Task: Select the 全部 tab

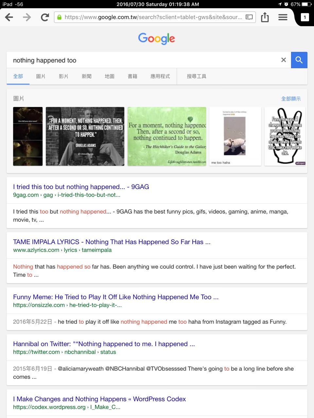Action: click(18, 76)
